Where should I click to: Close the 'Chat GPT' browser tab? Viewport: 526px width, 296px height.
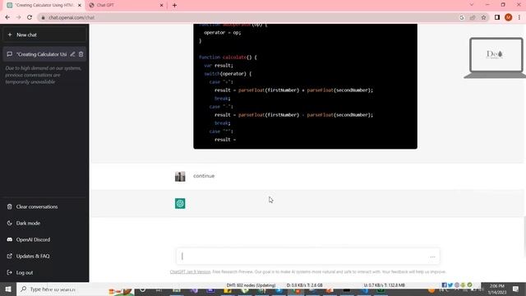[x=161, y=6]
